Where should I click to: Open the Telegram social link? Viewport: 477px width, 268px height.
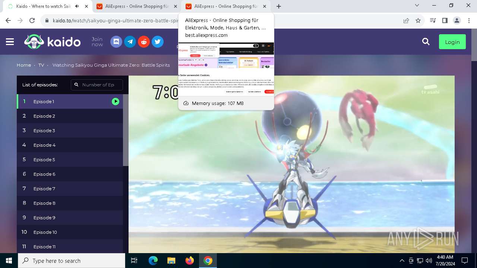[x=130, y=42]
